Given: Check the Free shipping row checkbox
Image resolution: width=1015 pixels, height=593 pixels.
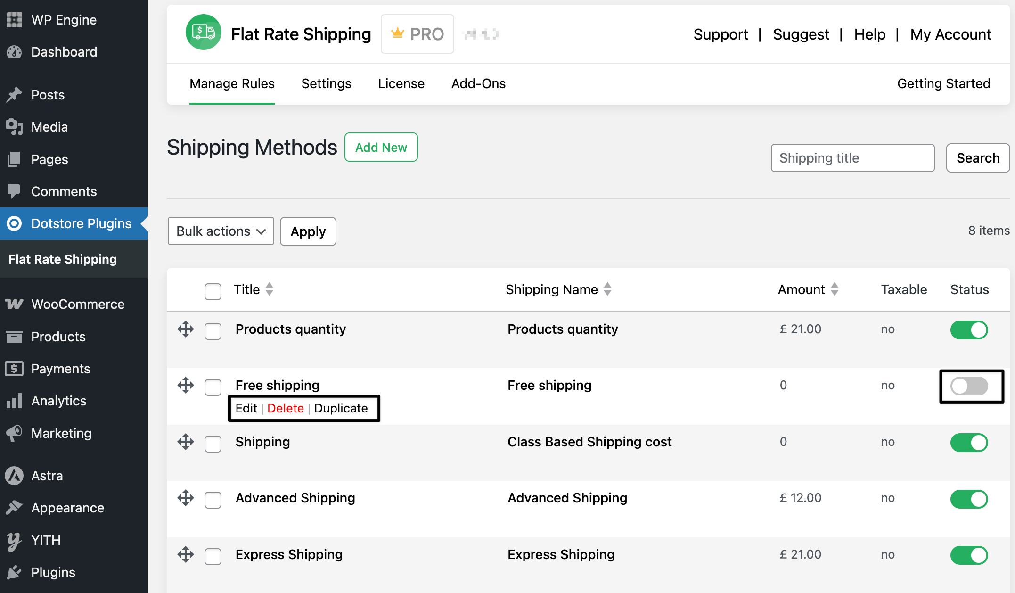Looking at the screenshot, I should pyautogui.click(x=213, y=387).
